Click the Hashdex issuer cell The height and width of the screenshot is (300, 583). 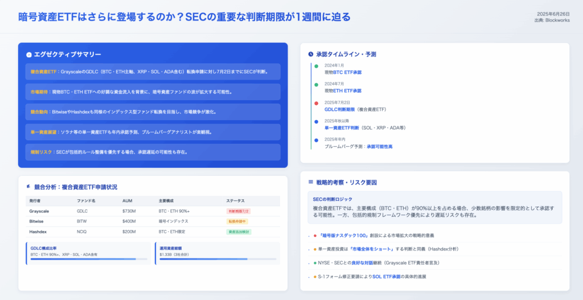(38, 232)
